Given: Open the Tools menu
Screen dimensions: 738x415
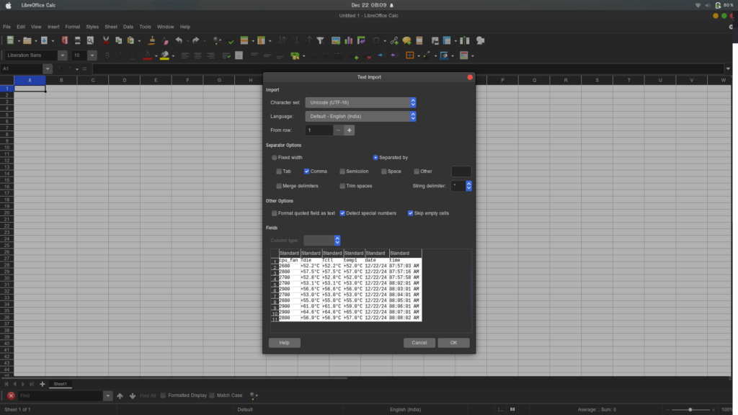Looking at the screenshot, I should pos(145,27).
